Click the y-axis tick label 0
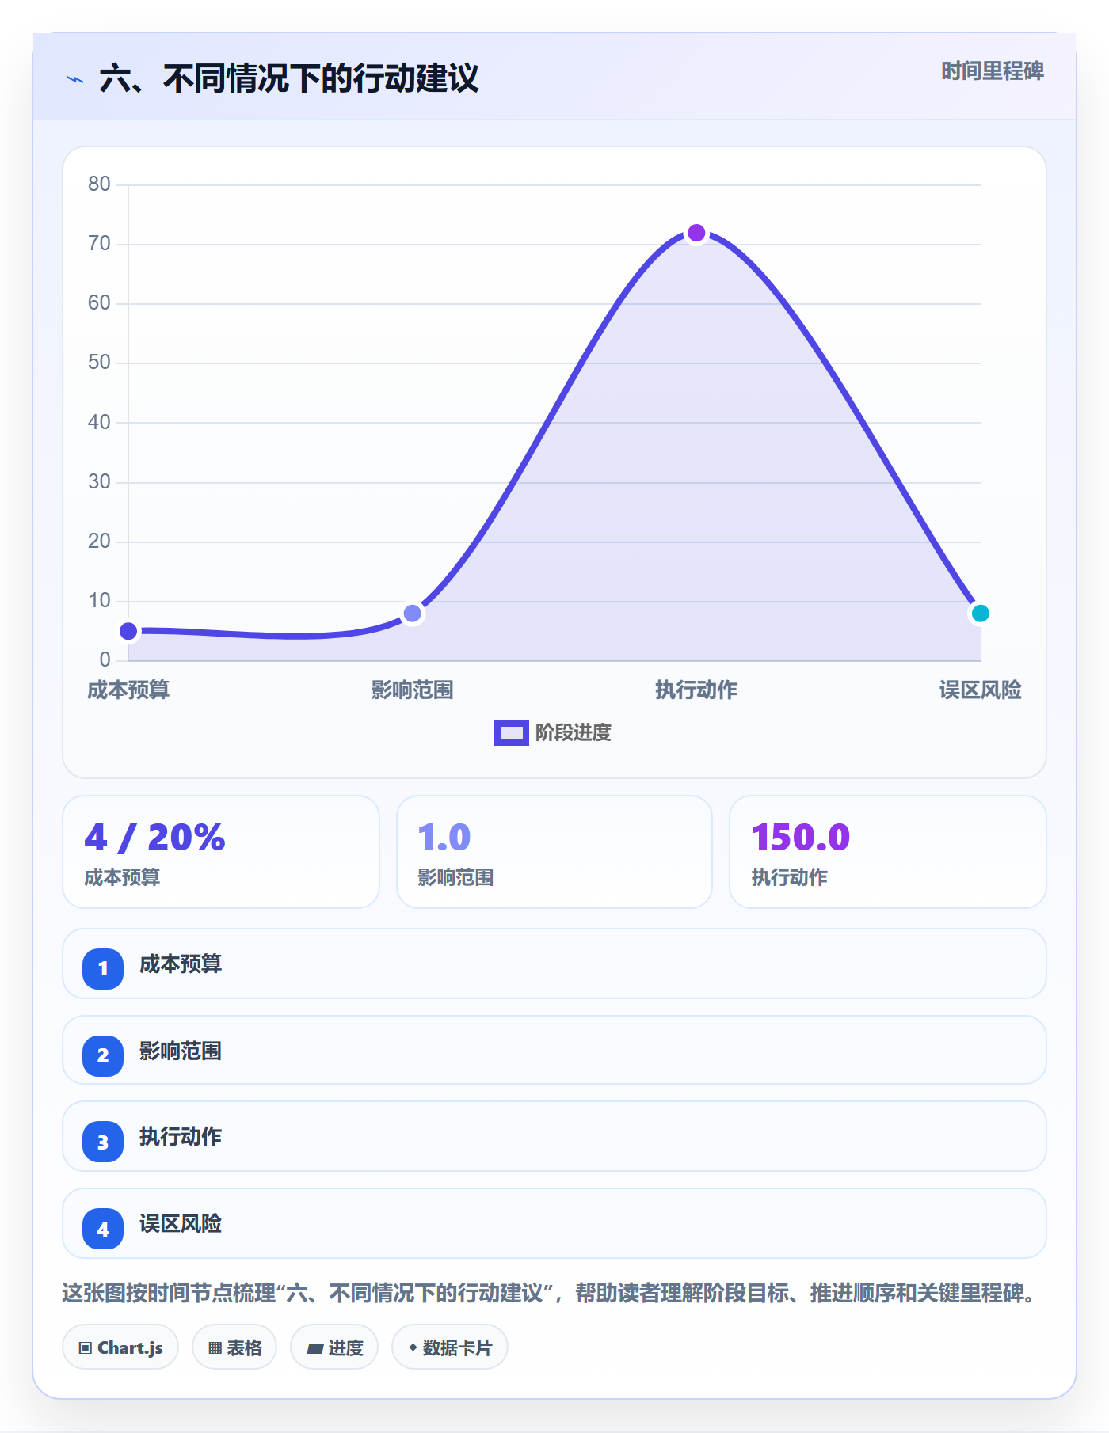The image size is (1109, 1433). coord(105,659)
